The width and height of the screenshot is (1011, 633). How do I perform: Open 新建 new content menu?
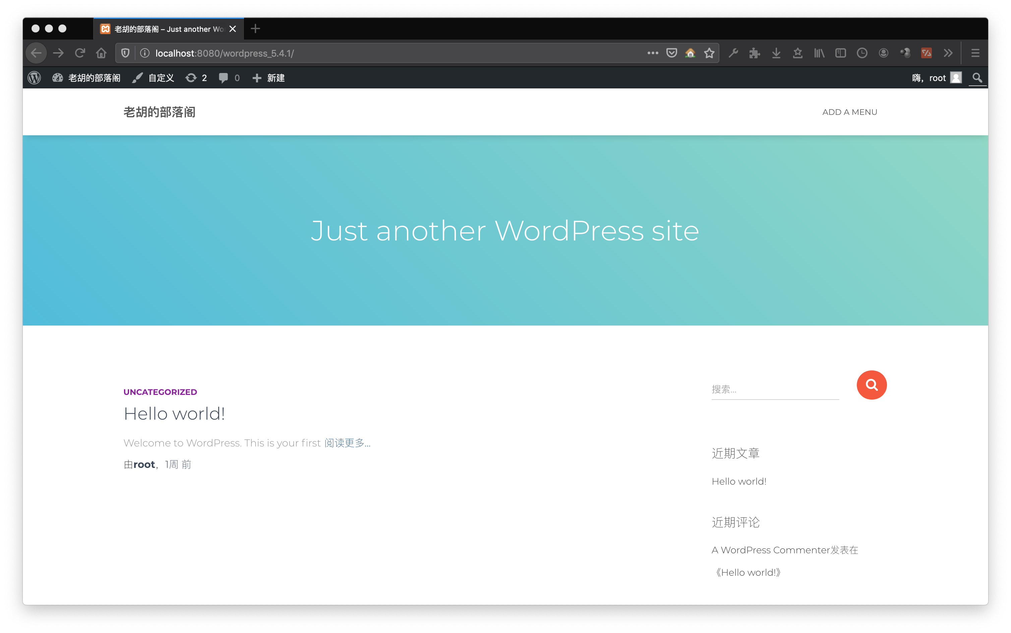(268, 78)
